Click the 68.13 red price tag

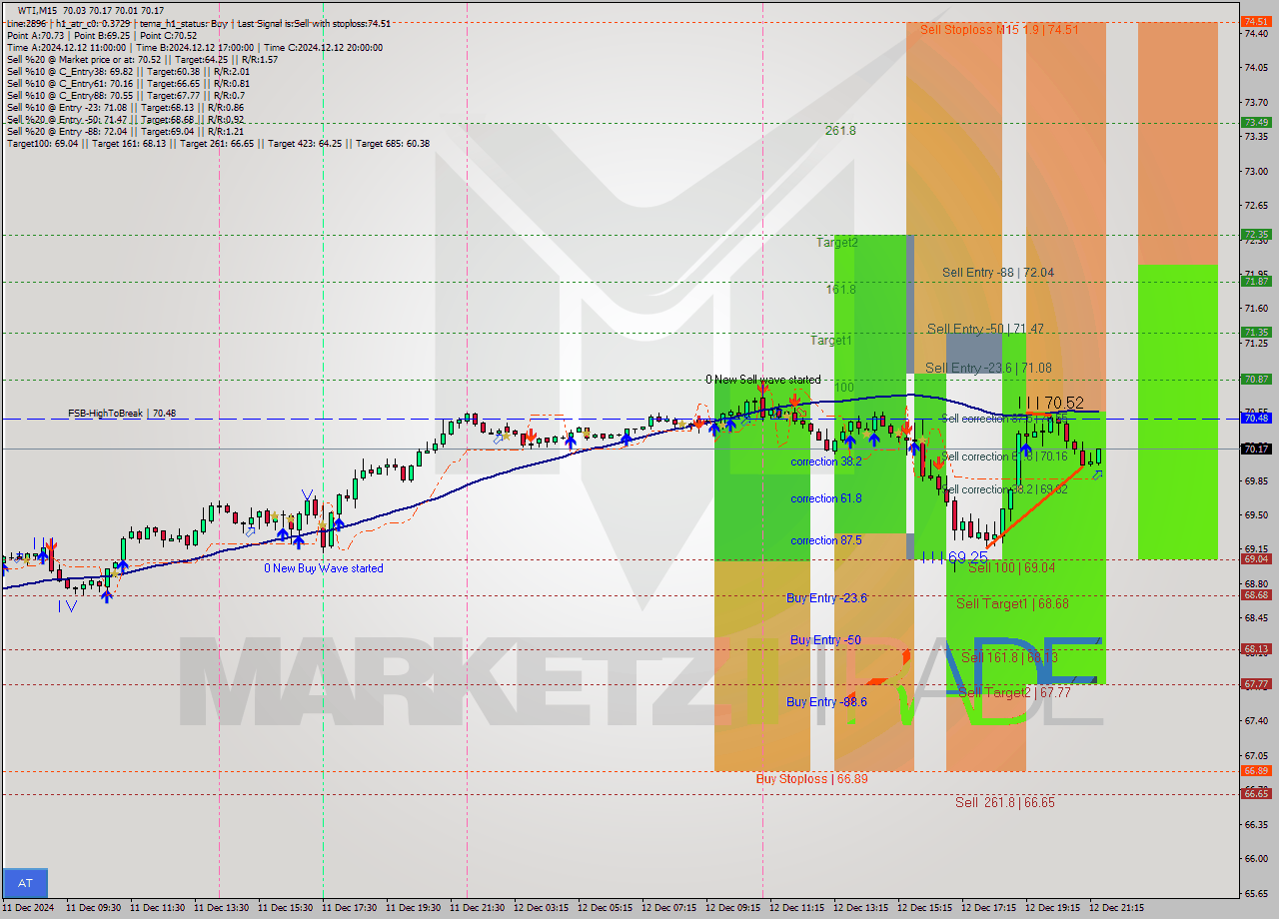tap(1256, 649)
